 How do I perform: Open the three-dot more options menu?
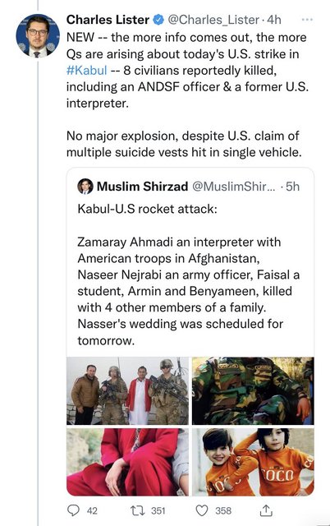[x=307, y=20]
